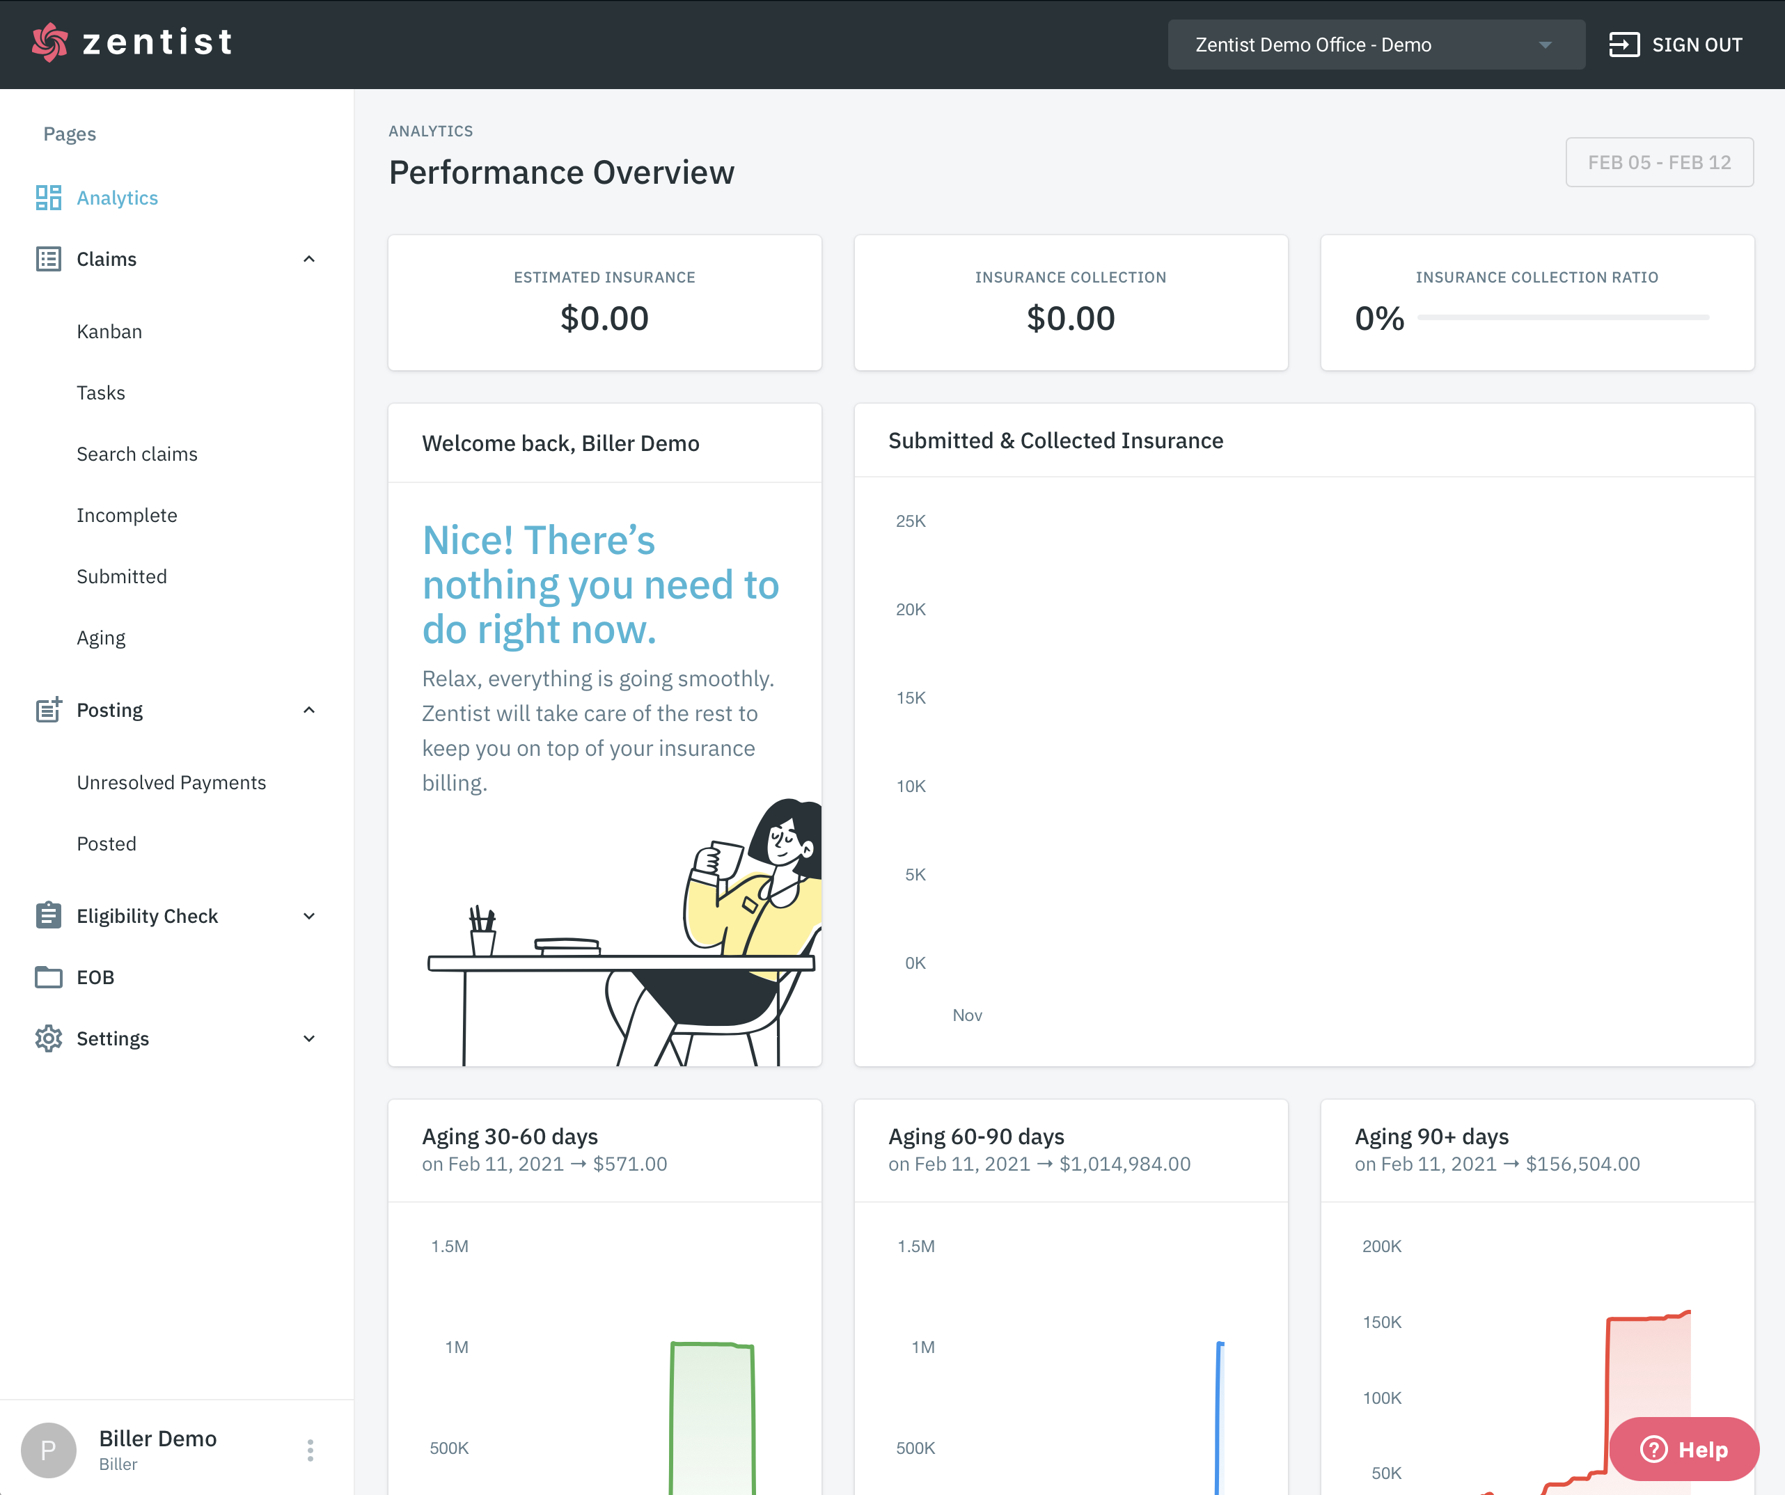
Task: Click the SIGN OUT button
Action: point(1675,45)
